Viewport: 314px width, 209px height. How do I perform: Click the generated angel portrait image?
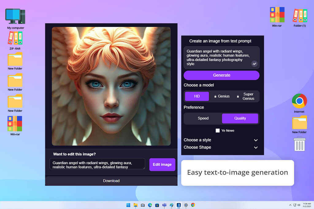111,86
